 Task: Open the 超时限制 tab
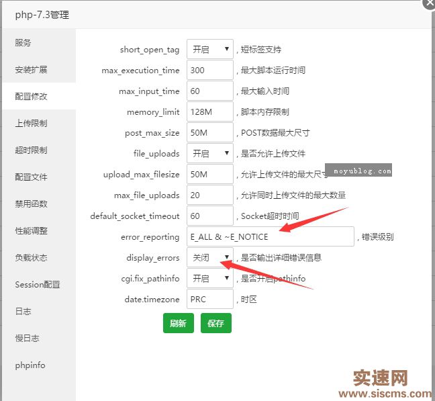[x=39, y=150]
